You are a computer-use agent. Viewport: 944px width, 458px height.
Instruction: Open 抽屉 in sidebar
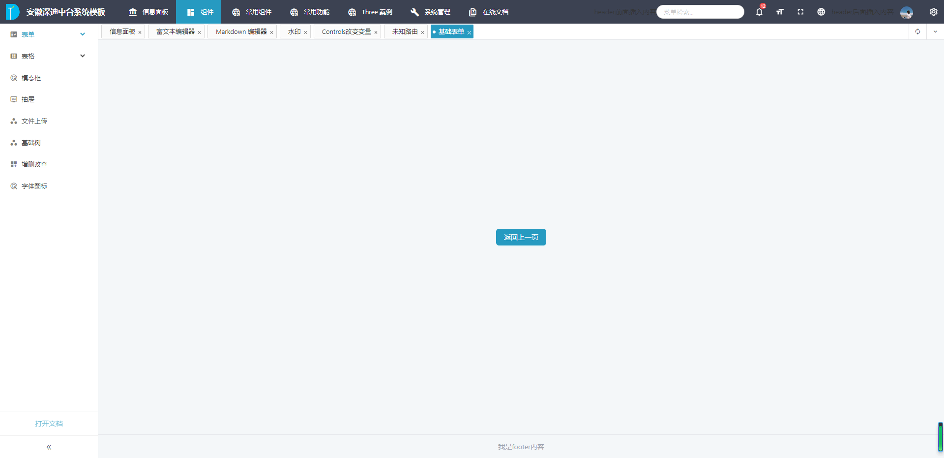pos(49,99)
